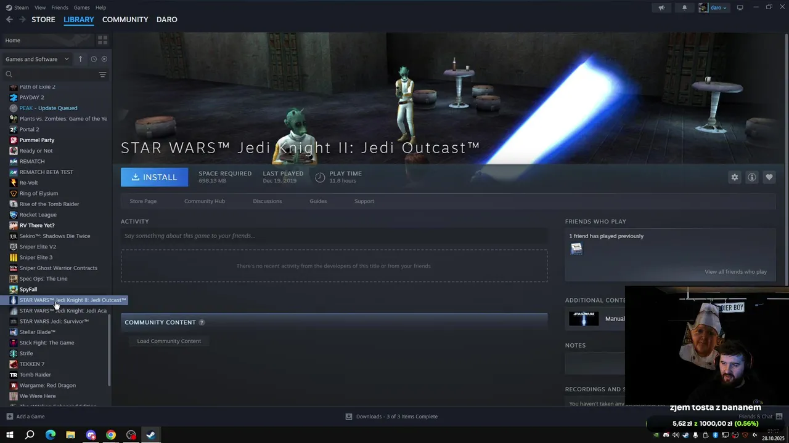Viewport: 789px width, 443px height.
Task: Open the volume tray icon
Action: tap(676, 435)
